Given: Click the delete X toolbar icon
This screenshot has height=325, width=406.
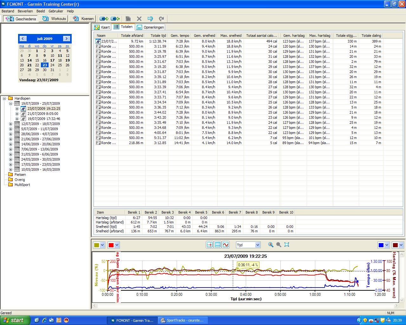Looking at the screenshot, I should click(139, 19).
